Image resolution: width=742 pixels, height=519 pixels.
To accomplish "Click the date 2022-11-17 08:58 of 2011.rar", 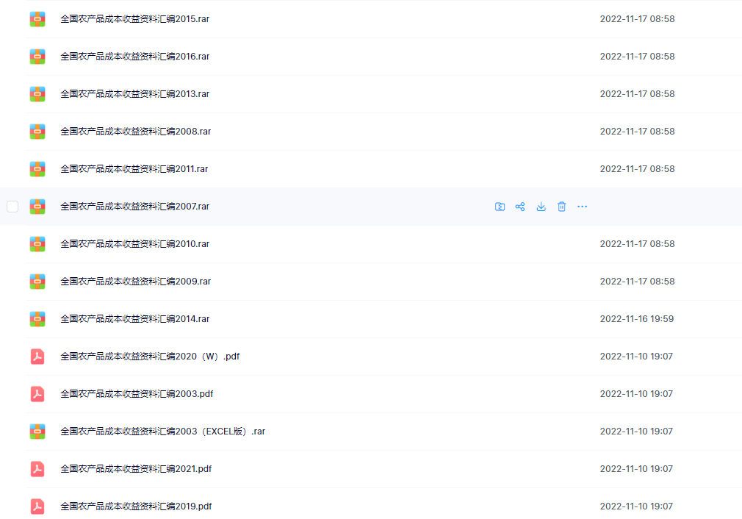I will pyautogui.click(x=637, y=168).
